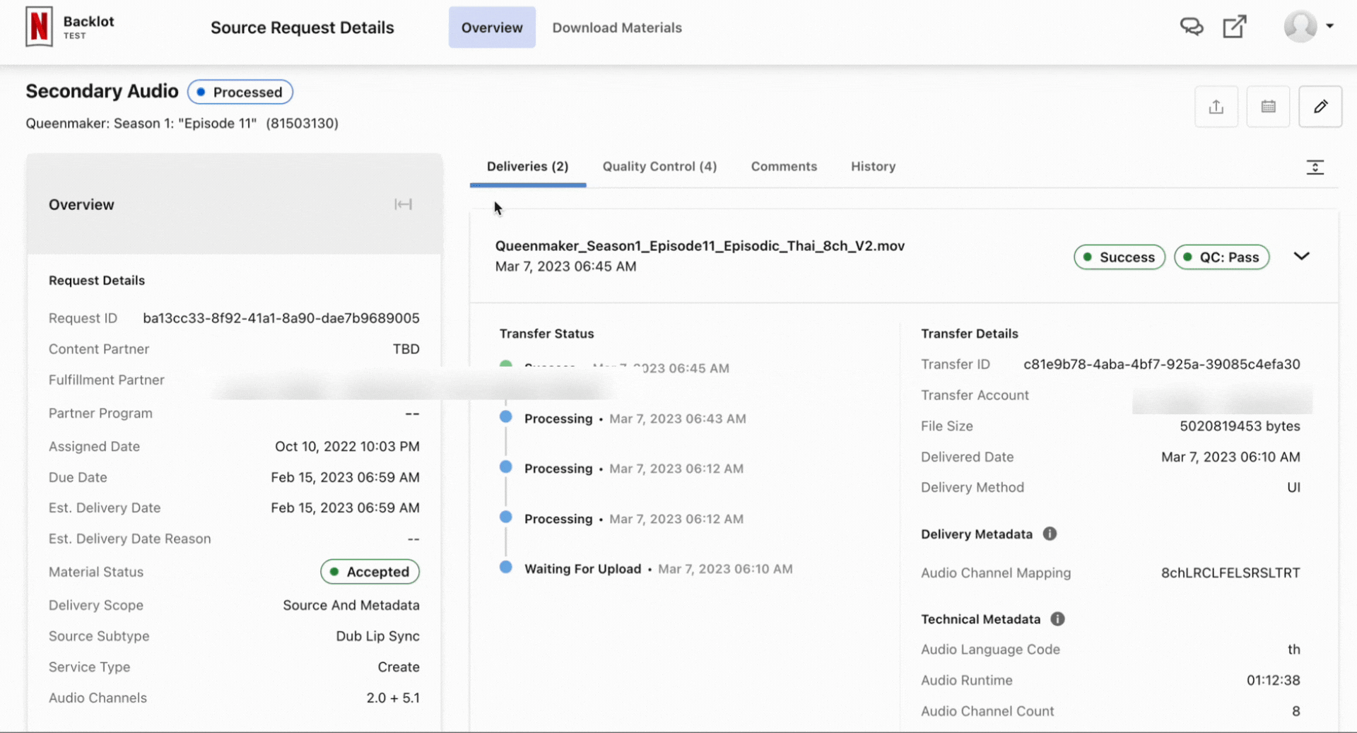Switch to the Overview top tab
The height and width of the screenshot is (733, 1357).
coord(492,28)
